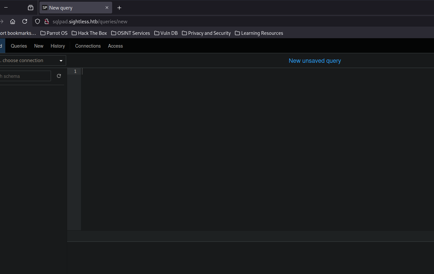This screenshot has height=274, width=434.
Task: Open the choose connection dropdown
Action: (32, 60)
